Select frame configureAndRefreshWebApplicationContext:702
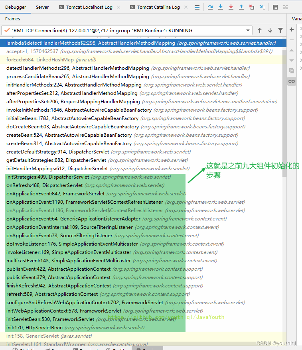The image size is (302, 350). tap(141, 303)
